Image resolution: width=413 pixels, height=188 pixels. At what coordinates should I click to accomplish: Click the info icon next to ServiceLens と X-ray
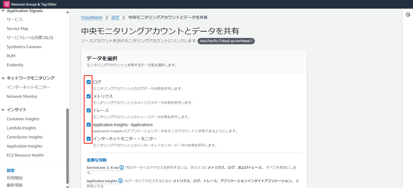122,167
